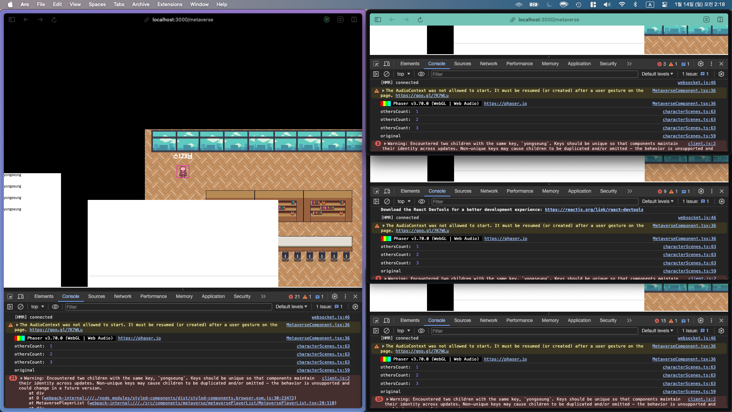The width and height of the screenshot is (732, 412).
Task: Open the top context dropdown in left console
Action: pyautogui.click(x=37, y=307)
